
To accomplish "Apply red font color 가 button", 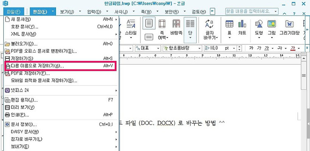I will coord(293,48).
